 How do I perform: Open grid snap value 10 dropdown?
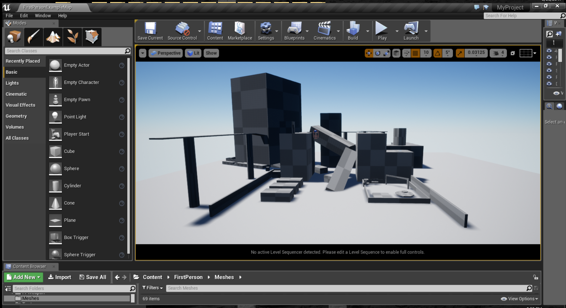click(x=426, y=53)
